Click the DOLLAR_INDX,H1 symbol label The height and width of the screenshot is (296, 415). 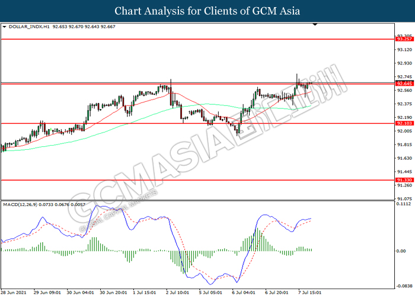pyautogui.click(x=29, y=27)
